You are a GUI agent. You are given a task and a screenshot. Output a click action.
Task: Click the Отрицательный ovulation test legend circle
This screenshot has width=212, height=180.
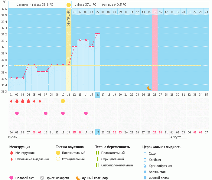point(58,159)
